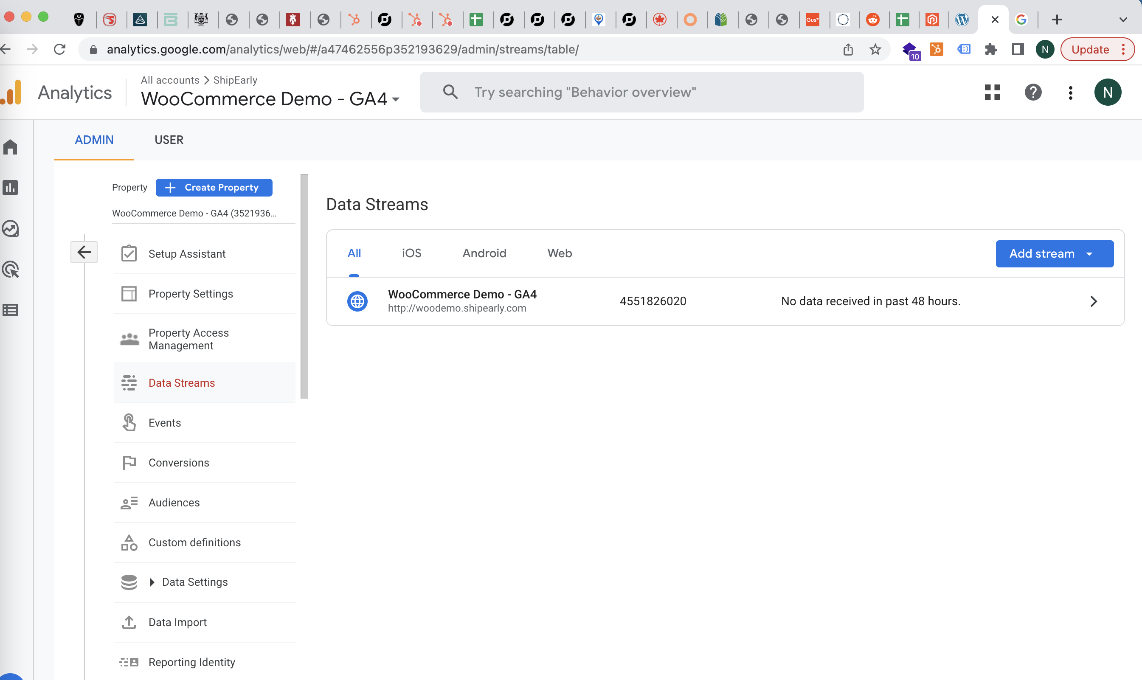This screenshot has height=680, width=1142.
Task: Open the Reports bar chart icon
Action: pos(10,188)
